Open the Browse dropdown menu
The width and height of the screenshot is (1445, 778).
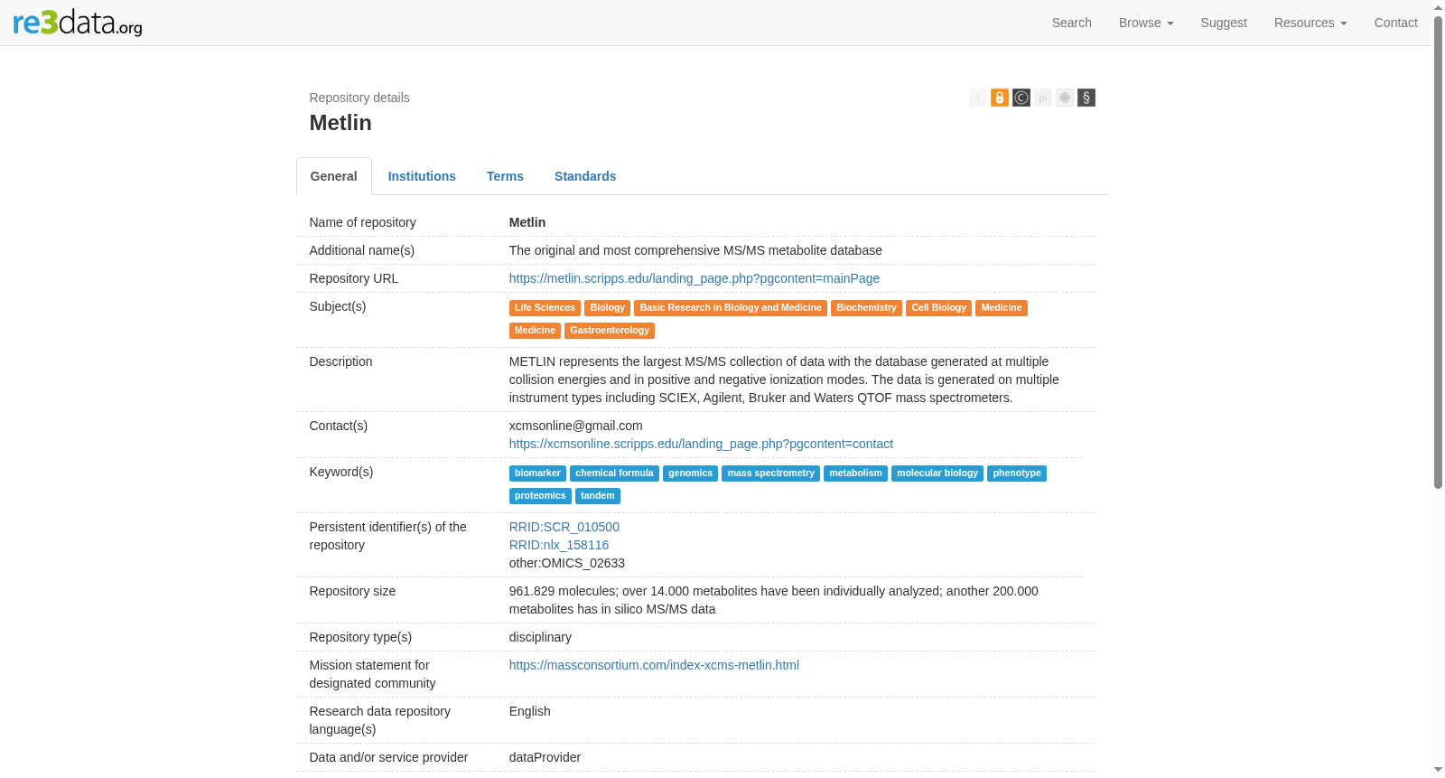(1146, 23)
